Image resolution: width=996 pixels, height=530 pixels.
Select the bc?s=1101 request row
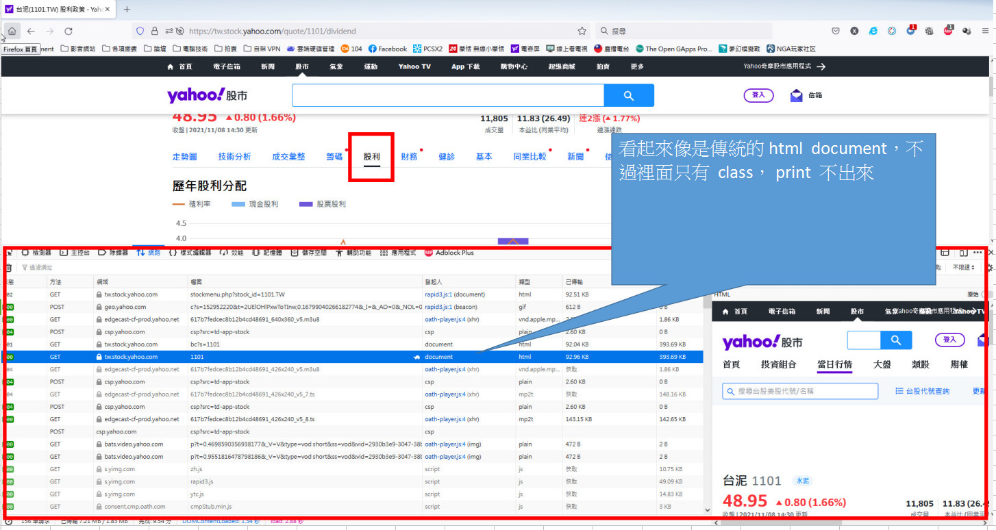click(354, 344)
